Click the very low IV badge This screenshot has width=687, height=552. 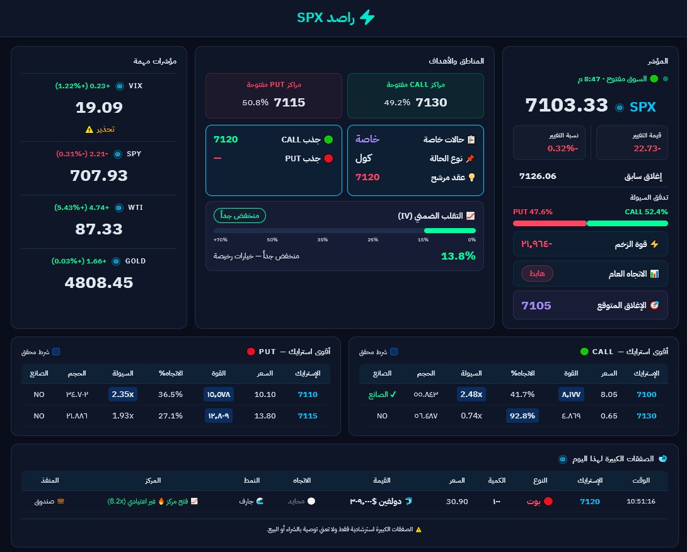(x=240, y=216)
